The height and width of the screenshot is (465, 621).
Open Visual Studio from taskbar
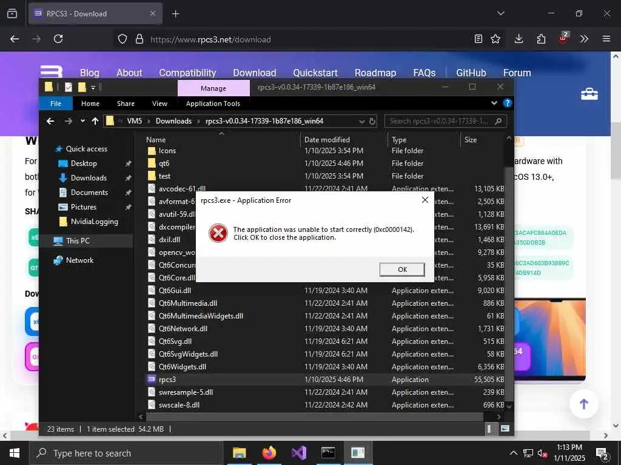[x=298, y=453]
